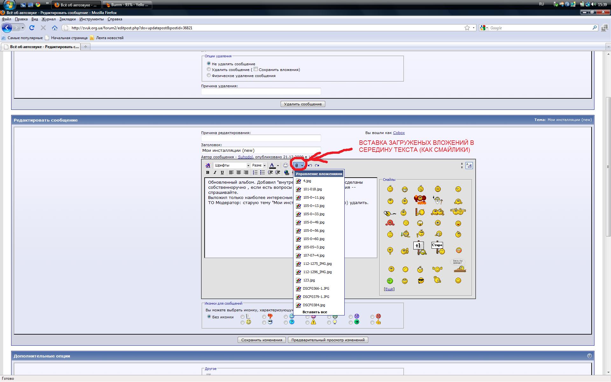Click the insert hyperlink globe icon

pos(287,173)
